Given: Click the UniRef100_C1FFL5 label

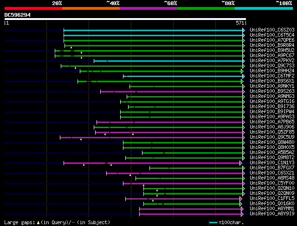Looking at the screenshot, I should [x=272, y=199].
